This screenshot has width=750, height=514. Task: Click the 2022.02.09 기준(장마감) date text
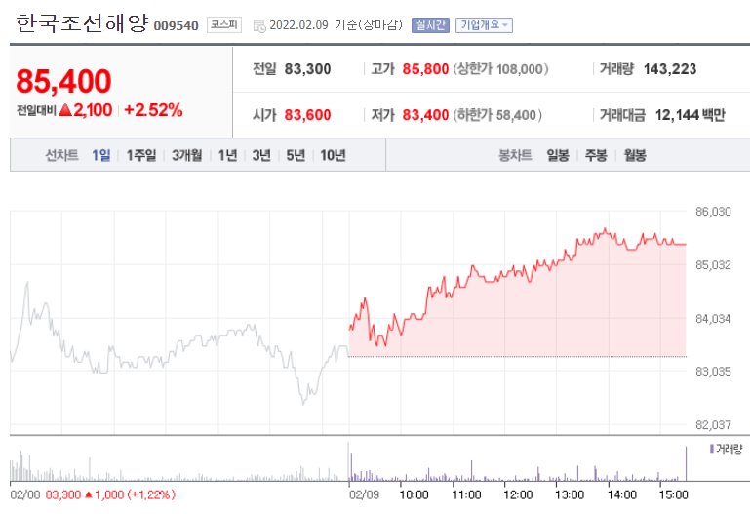(x=336, y=24)
